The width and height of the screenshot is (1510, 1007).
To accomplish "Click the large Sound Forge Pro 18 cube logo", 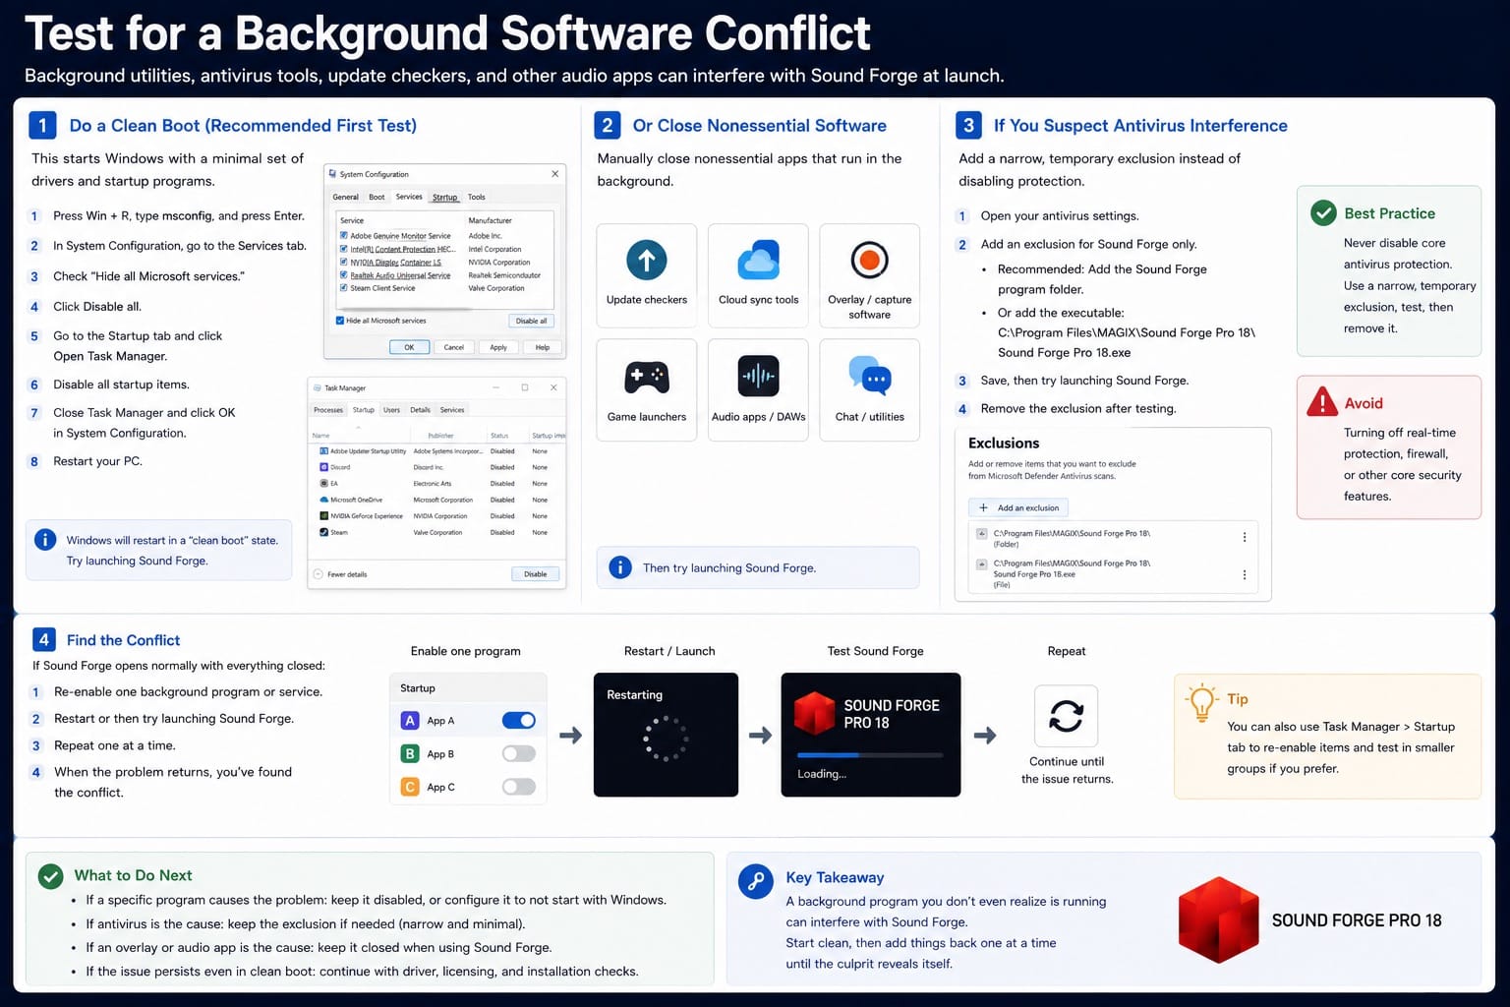I will [1218, 919].
